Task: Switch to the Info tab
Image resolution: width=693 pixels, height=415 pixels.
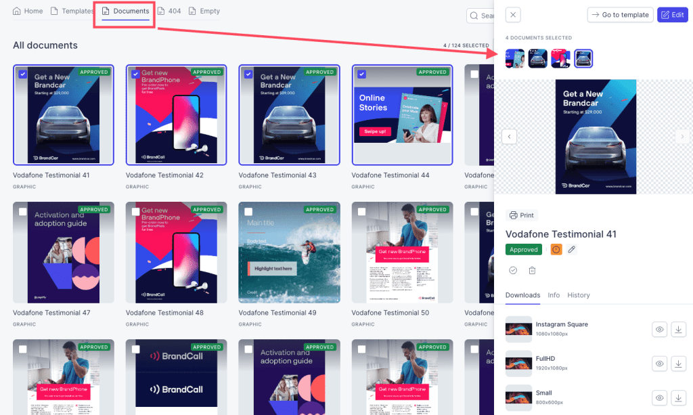Action: (x=554, y=295)
